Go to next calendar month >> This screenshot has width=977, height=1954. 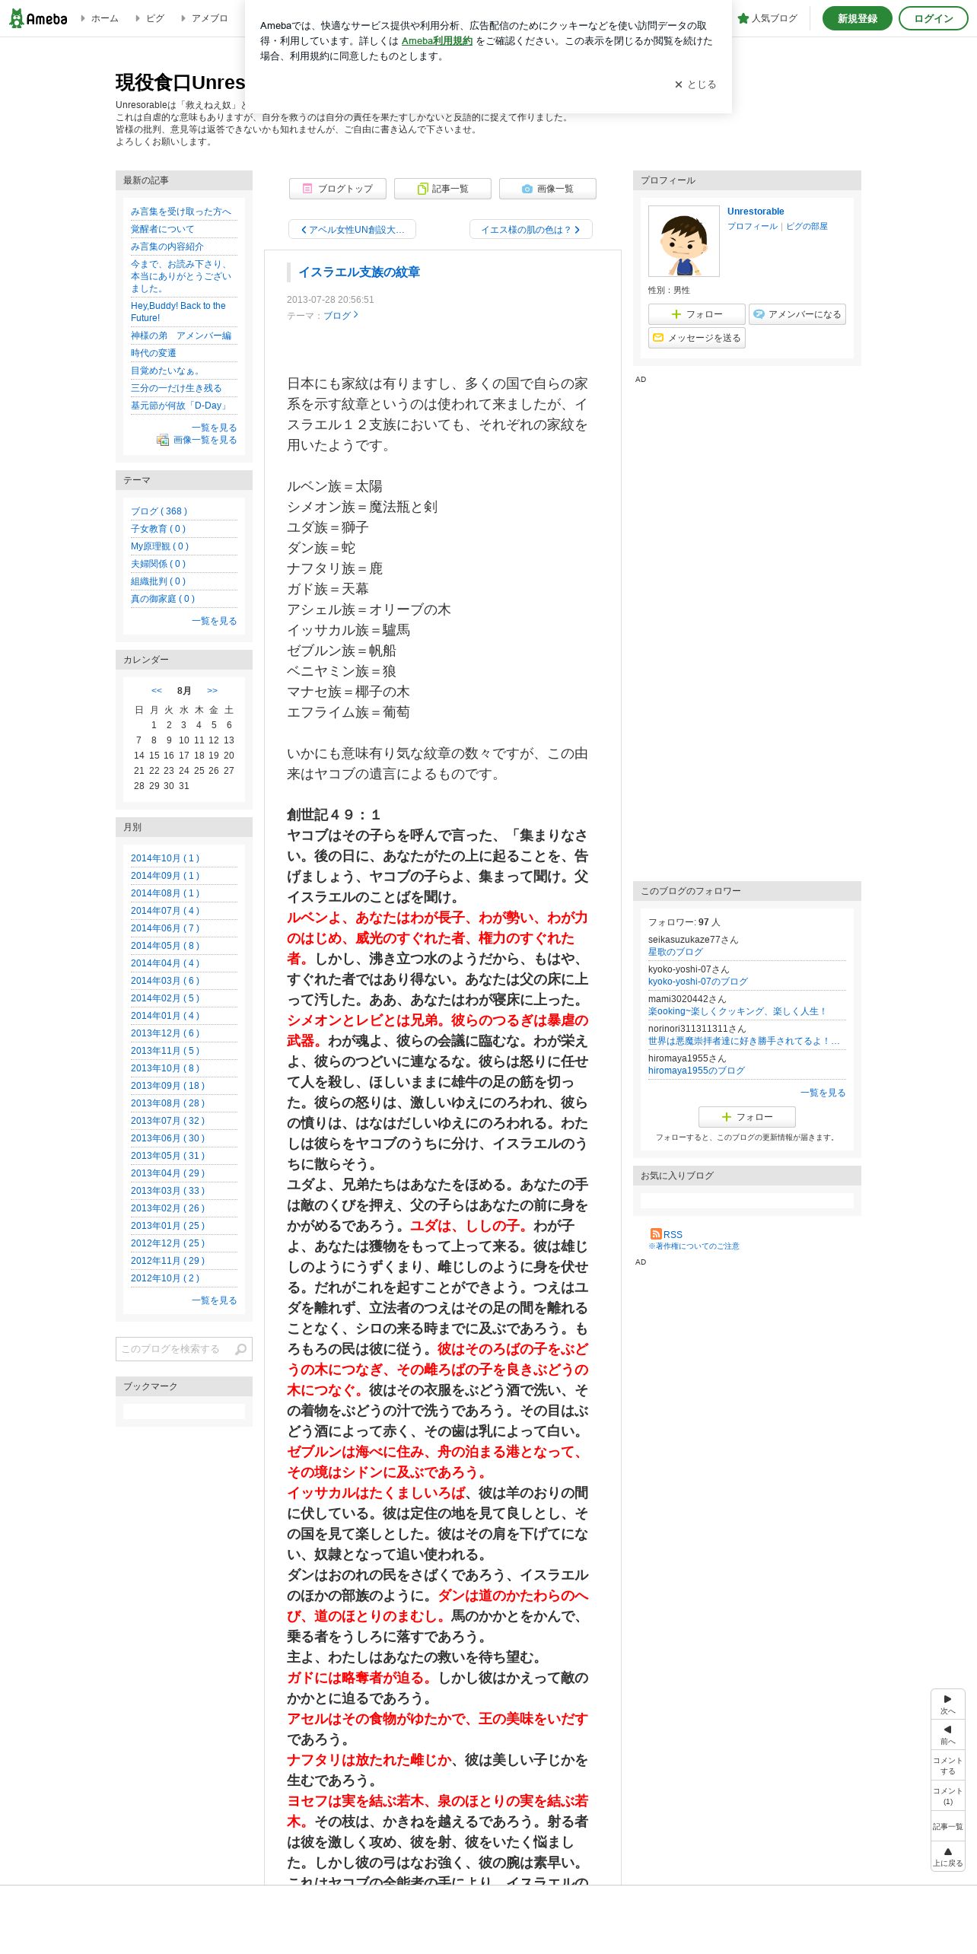click(212, 691)
